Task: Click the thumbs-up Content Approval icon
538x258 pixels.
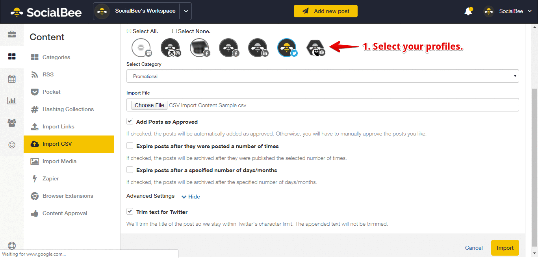Action: [35, 213]
